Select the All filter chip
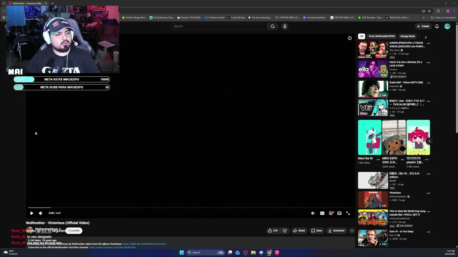The height and width of the screenshot is (257, 458). pyautogui.click(x=361, y=36)
